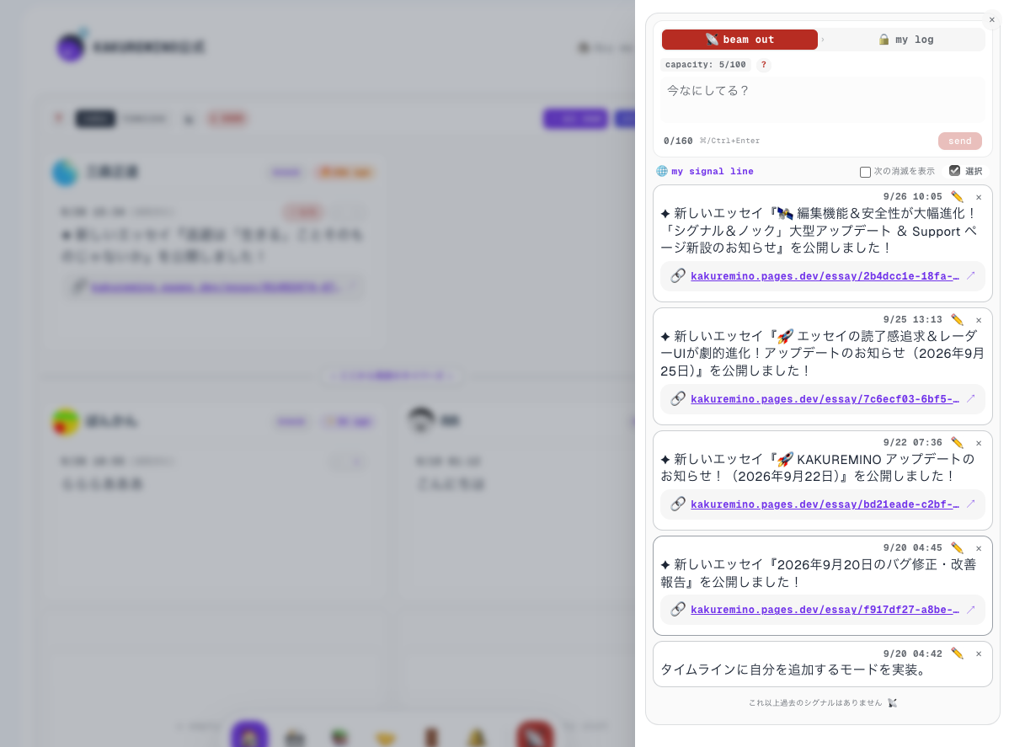1009x747 pixels.
Task: Select the 編集機能＆安全性が大幅進化 signal text
Action: [819, 231]
